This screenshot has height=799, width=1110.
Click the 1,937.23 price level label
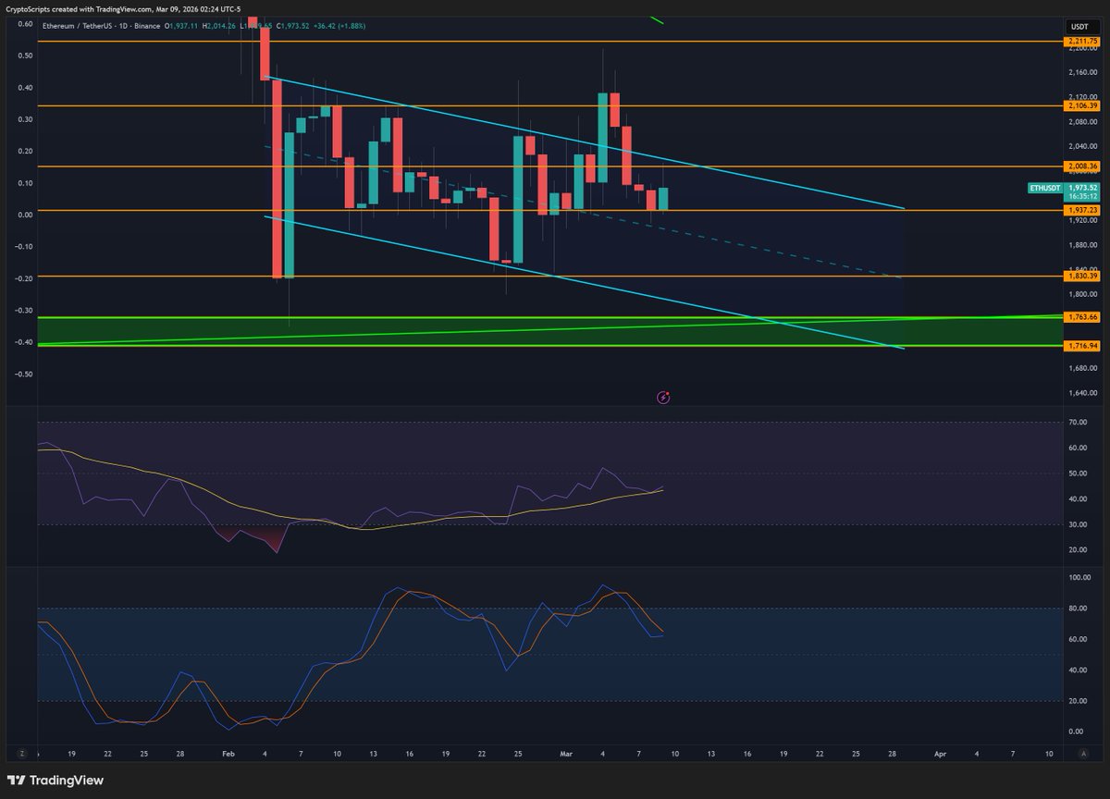[x=1082, y=210]
